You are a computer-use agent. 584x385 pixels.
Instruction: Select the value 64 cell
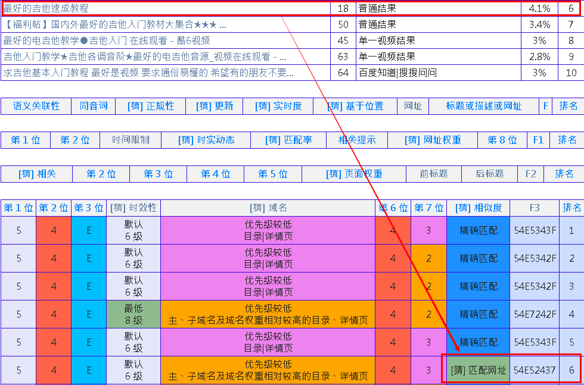(x=343, y=73)
